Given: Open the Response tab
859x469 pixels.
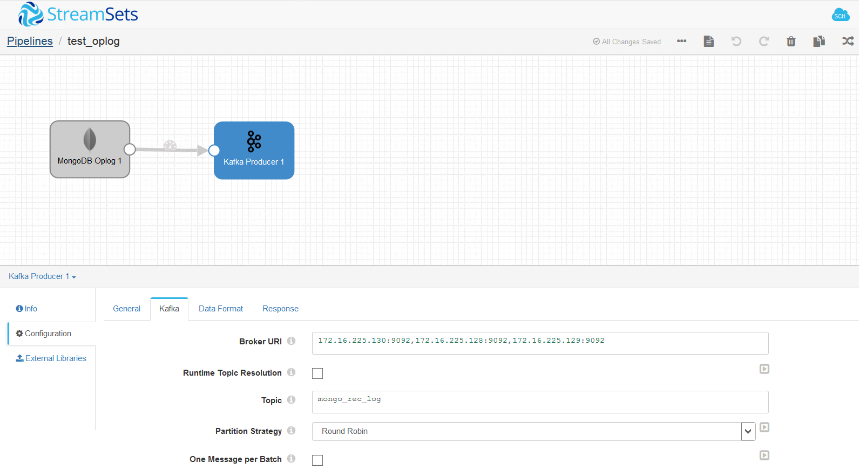Looking at the screenshot, I should tap(280, 309).
